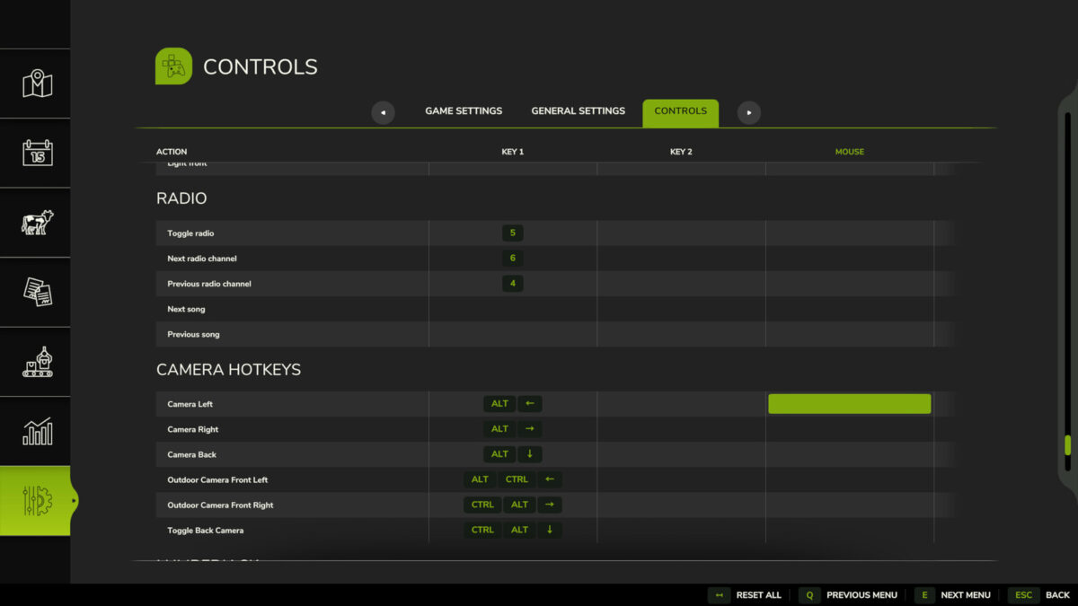Click the key 5 binding for Toggle radio
Viewport: 1078px width, 606px height.
tap(512, 233)
